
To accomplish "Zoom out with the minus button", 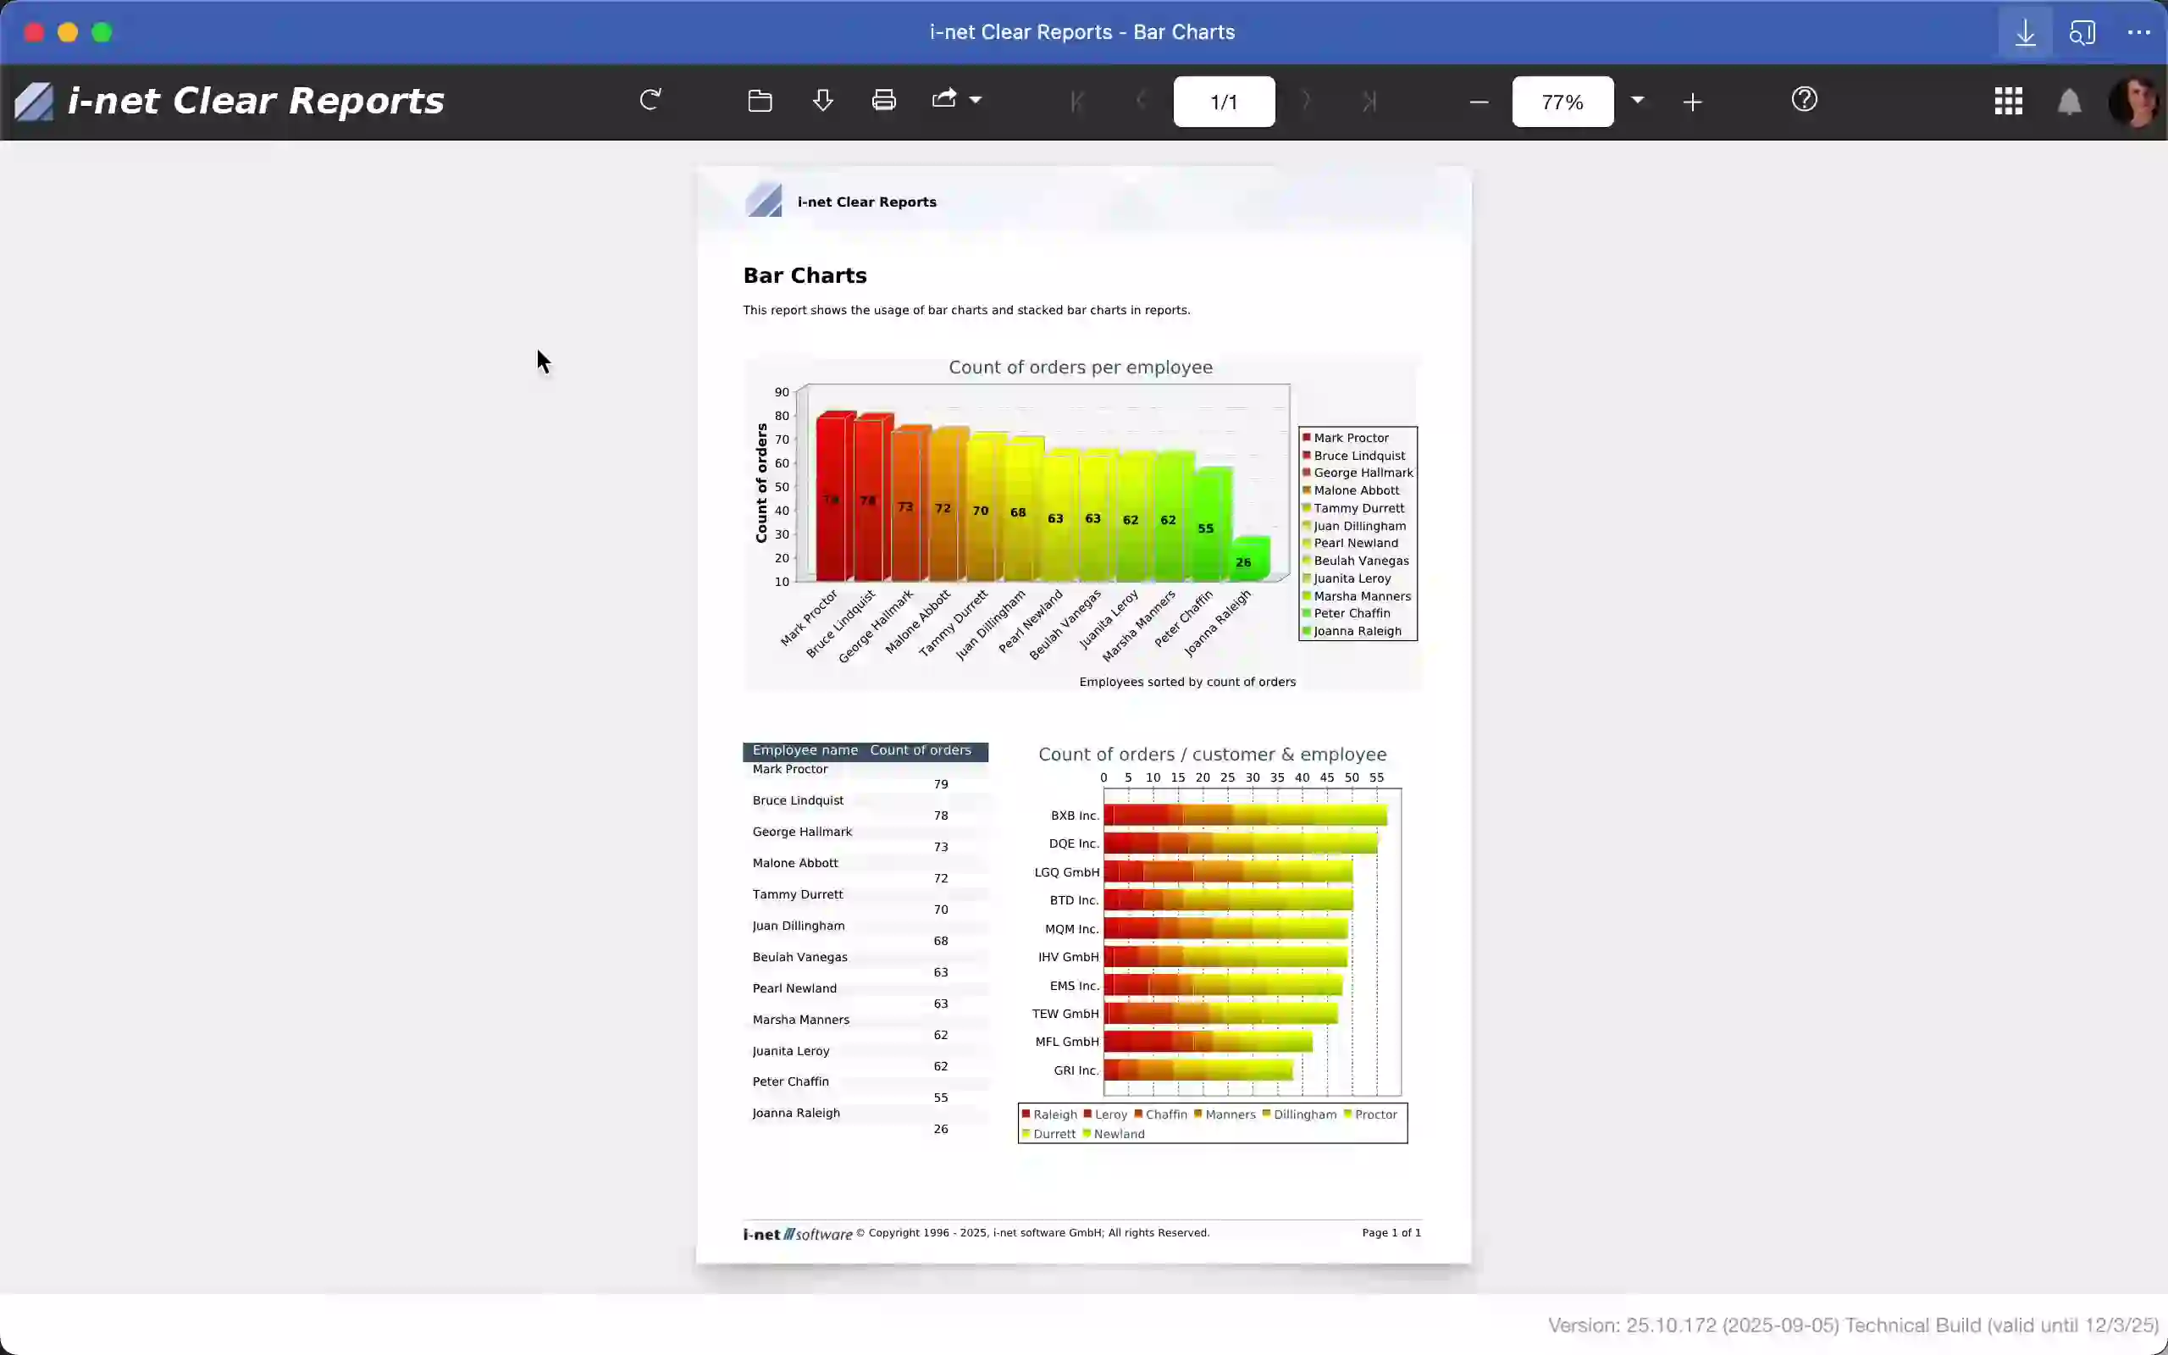I will 1479,102.
